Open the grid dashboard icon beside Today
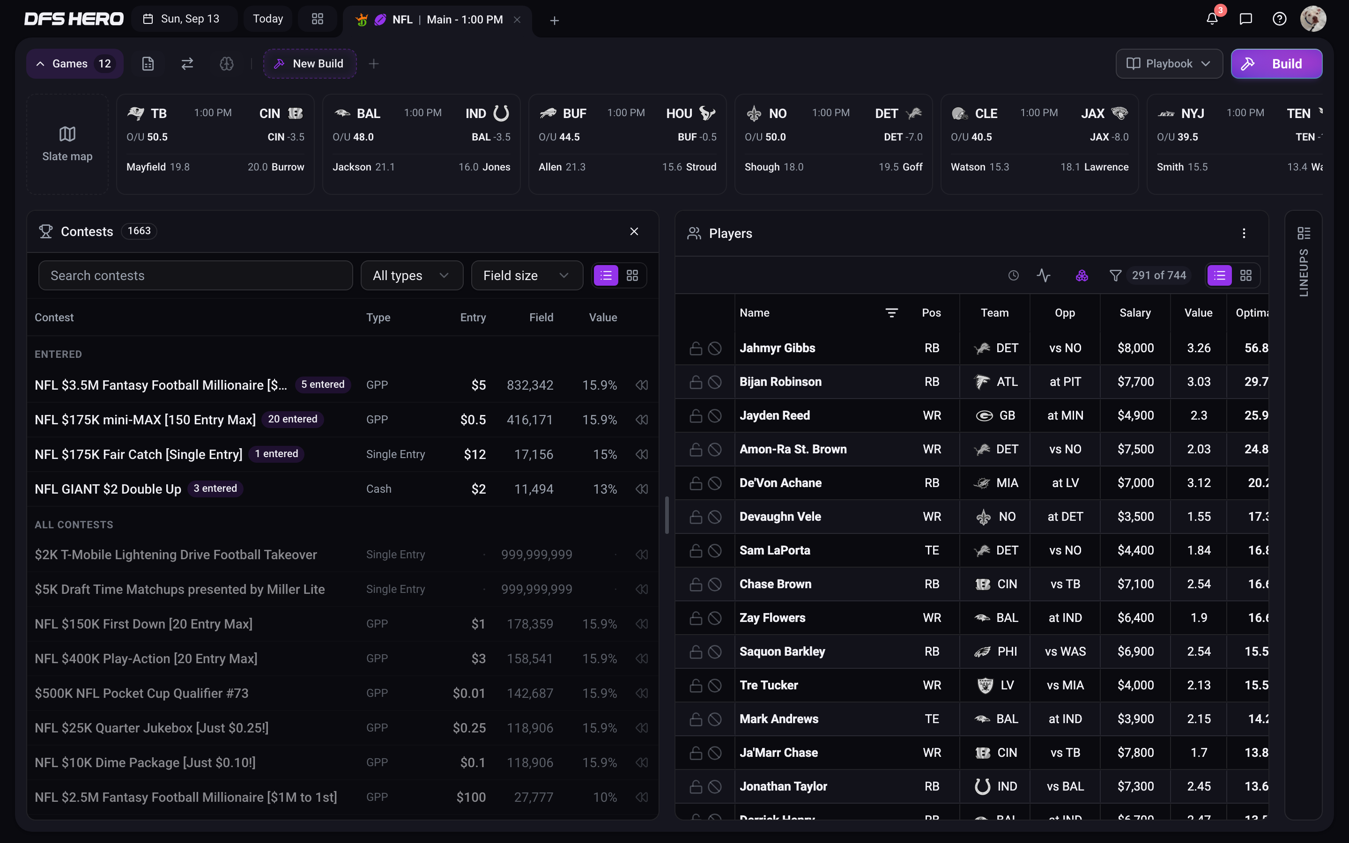Viewport: 1349px width, 843px height. [317, 19]
